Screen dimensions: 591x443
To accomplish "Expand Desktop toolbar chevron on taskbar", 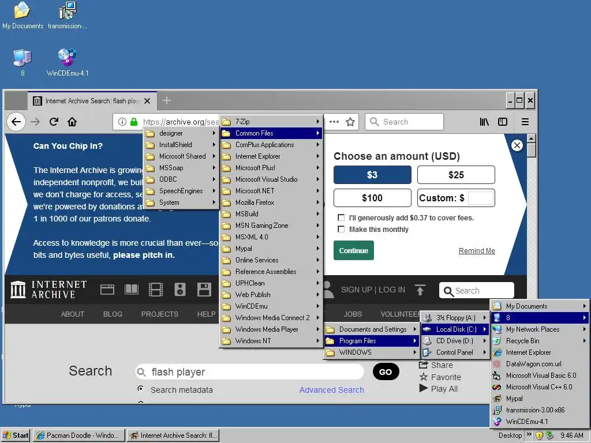I will tap(529, 434).
